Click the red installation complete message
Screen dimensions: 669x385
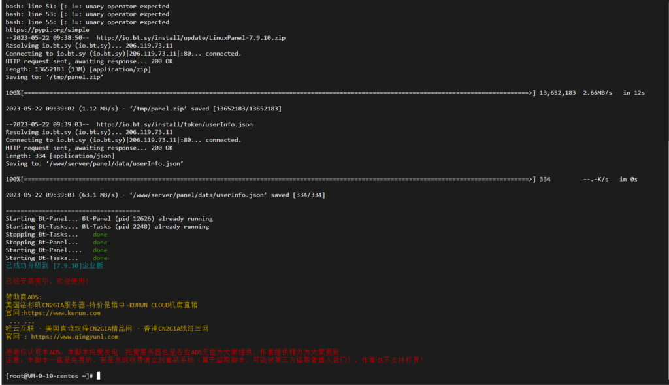point(46,281)
